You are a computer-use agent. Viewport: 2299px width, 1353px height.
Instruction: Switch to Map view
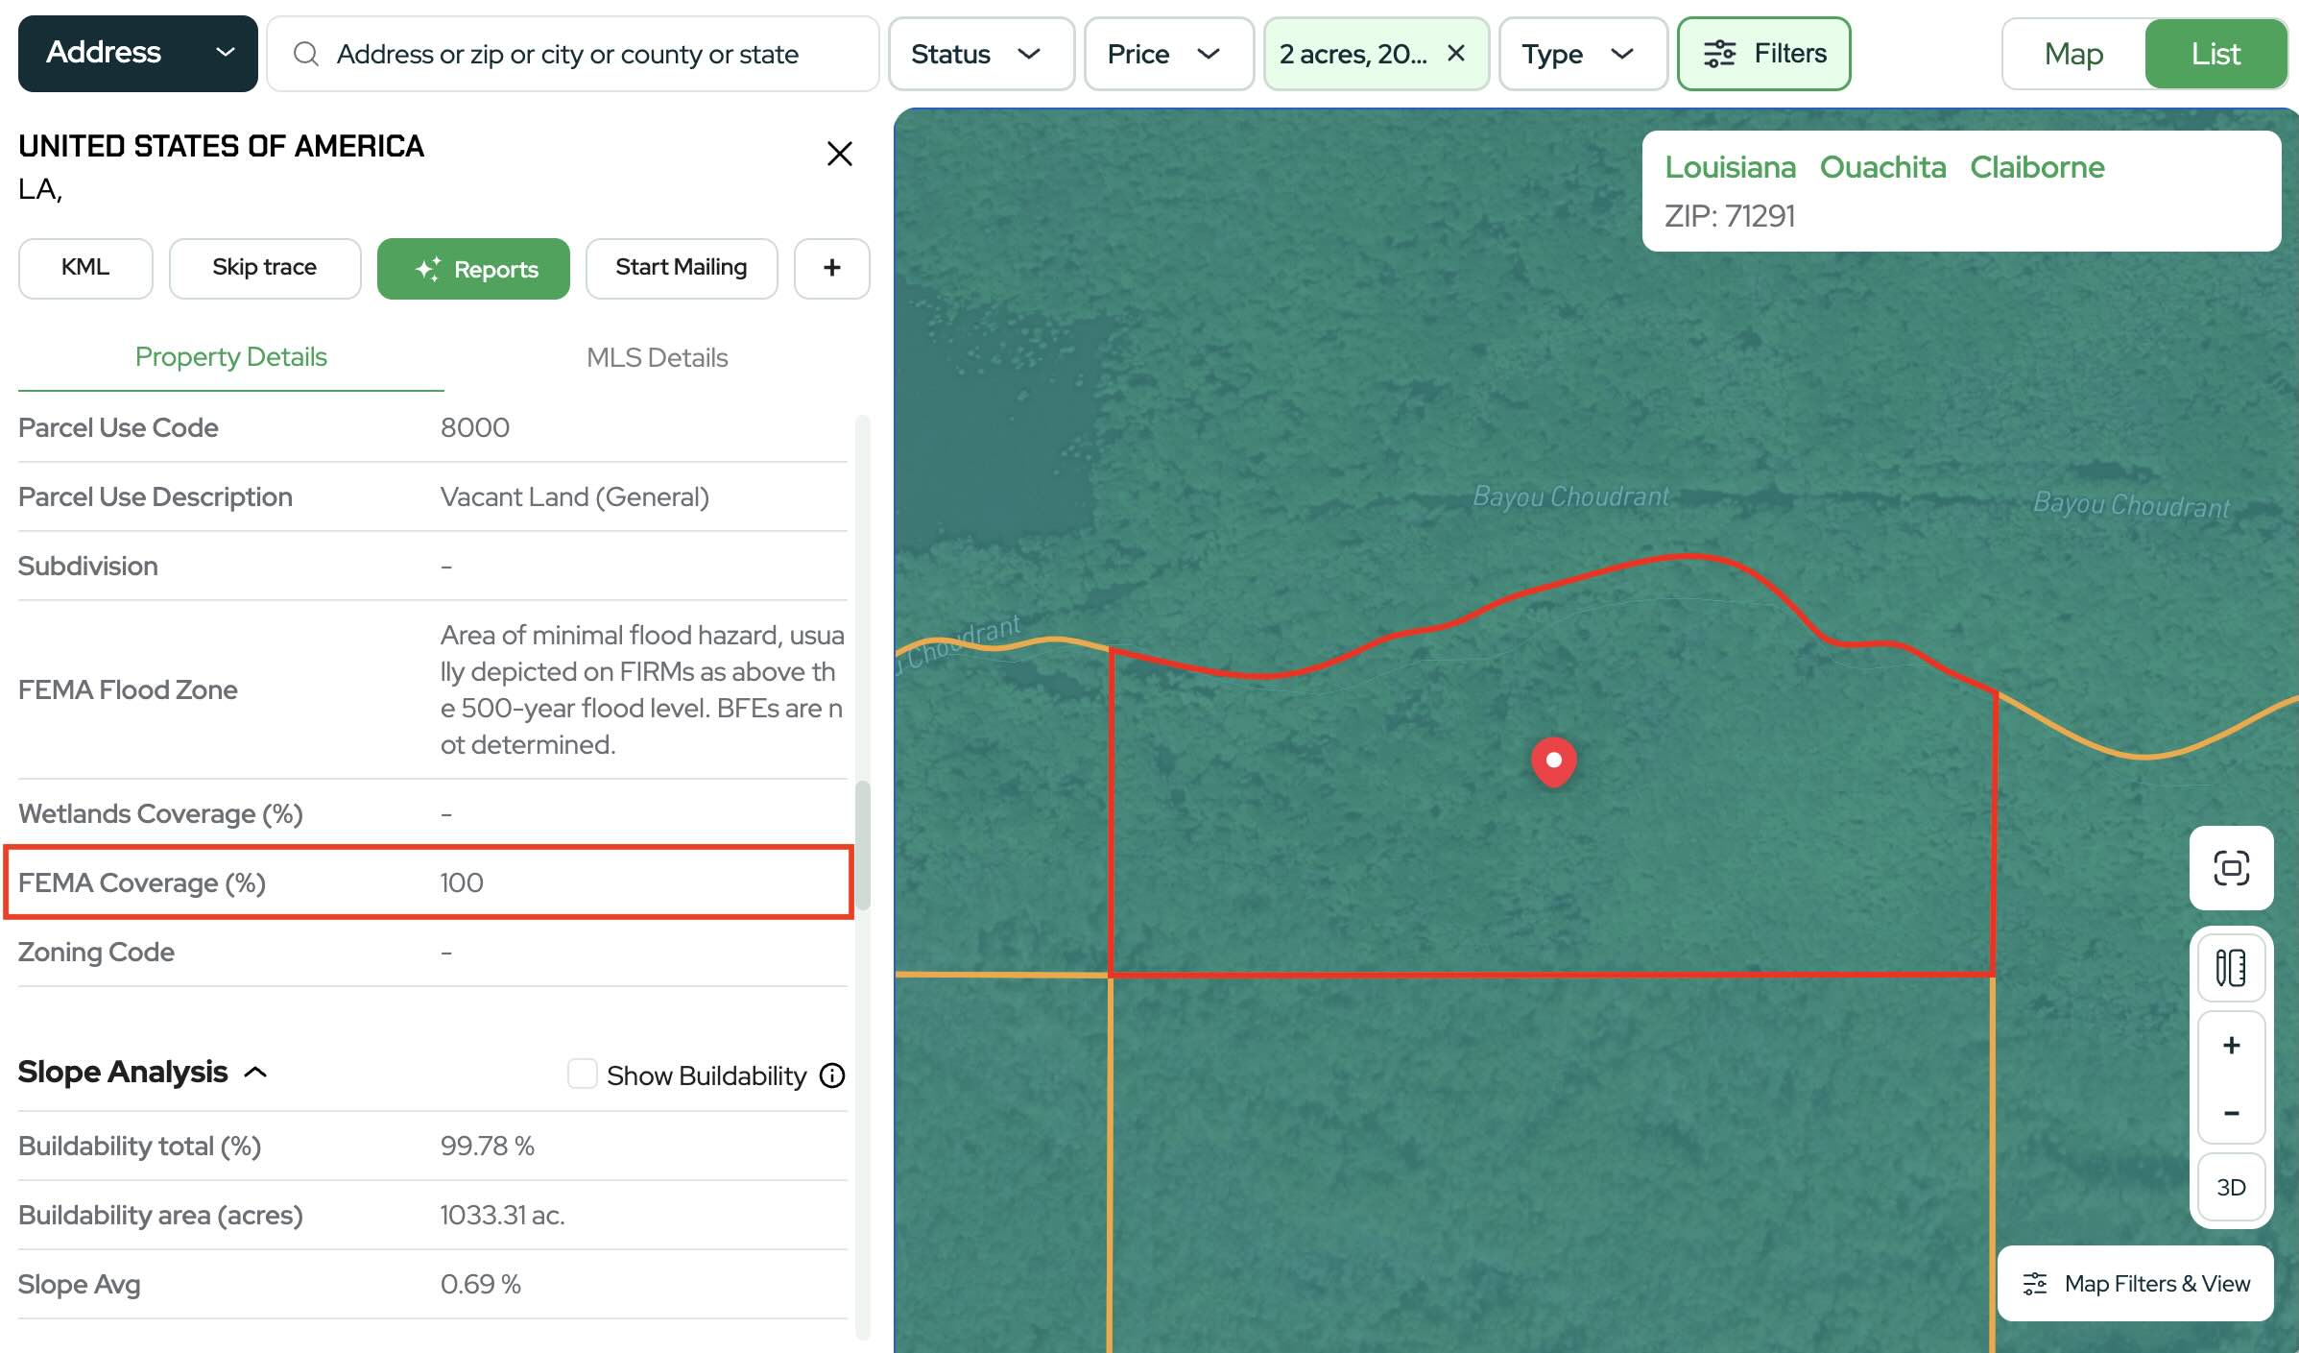point(2073,54)
